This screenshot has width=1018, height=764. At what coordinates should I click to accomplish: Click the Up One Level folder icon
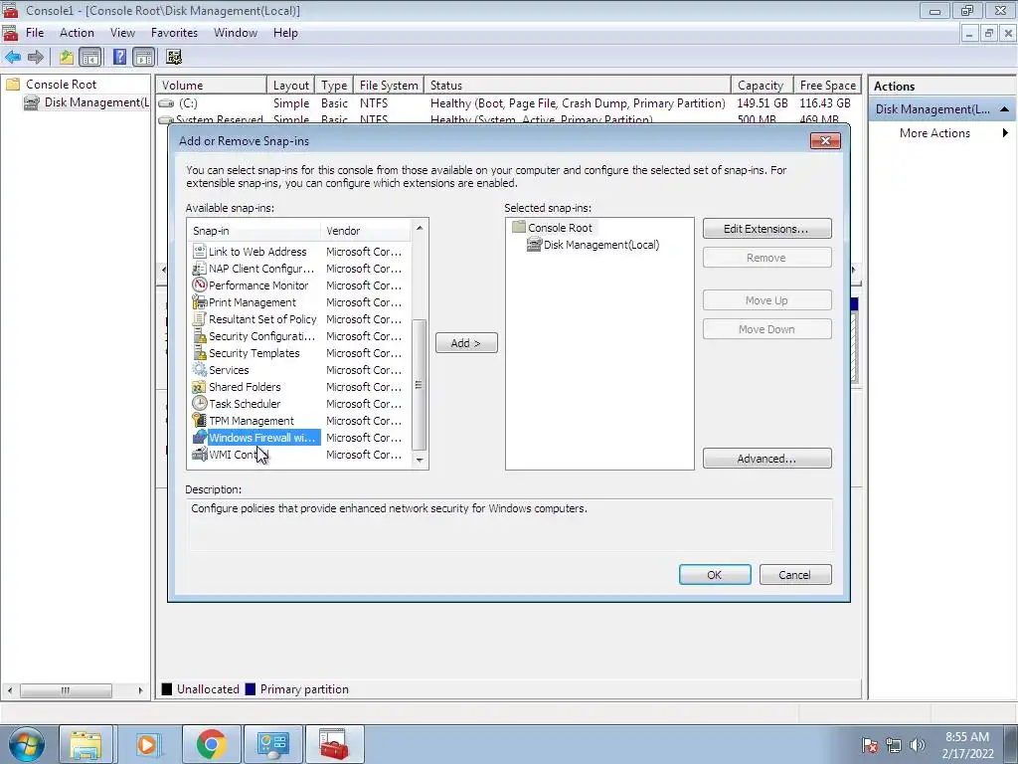(67, 57)
